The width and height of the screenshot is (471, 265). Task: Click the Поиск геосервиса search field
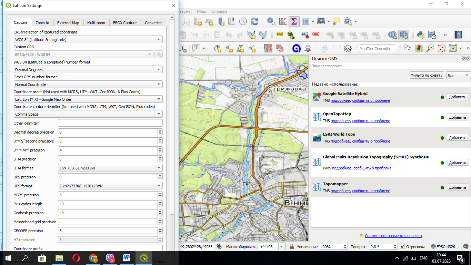pyautogui.click(x=390, y=66)
